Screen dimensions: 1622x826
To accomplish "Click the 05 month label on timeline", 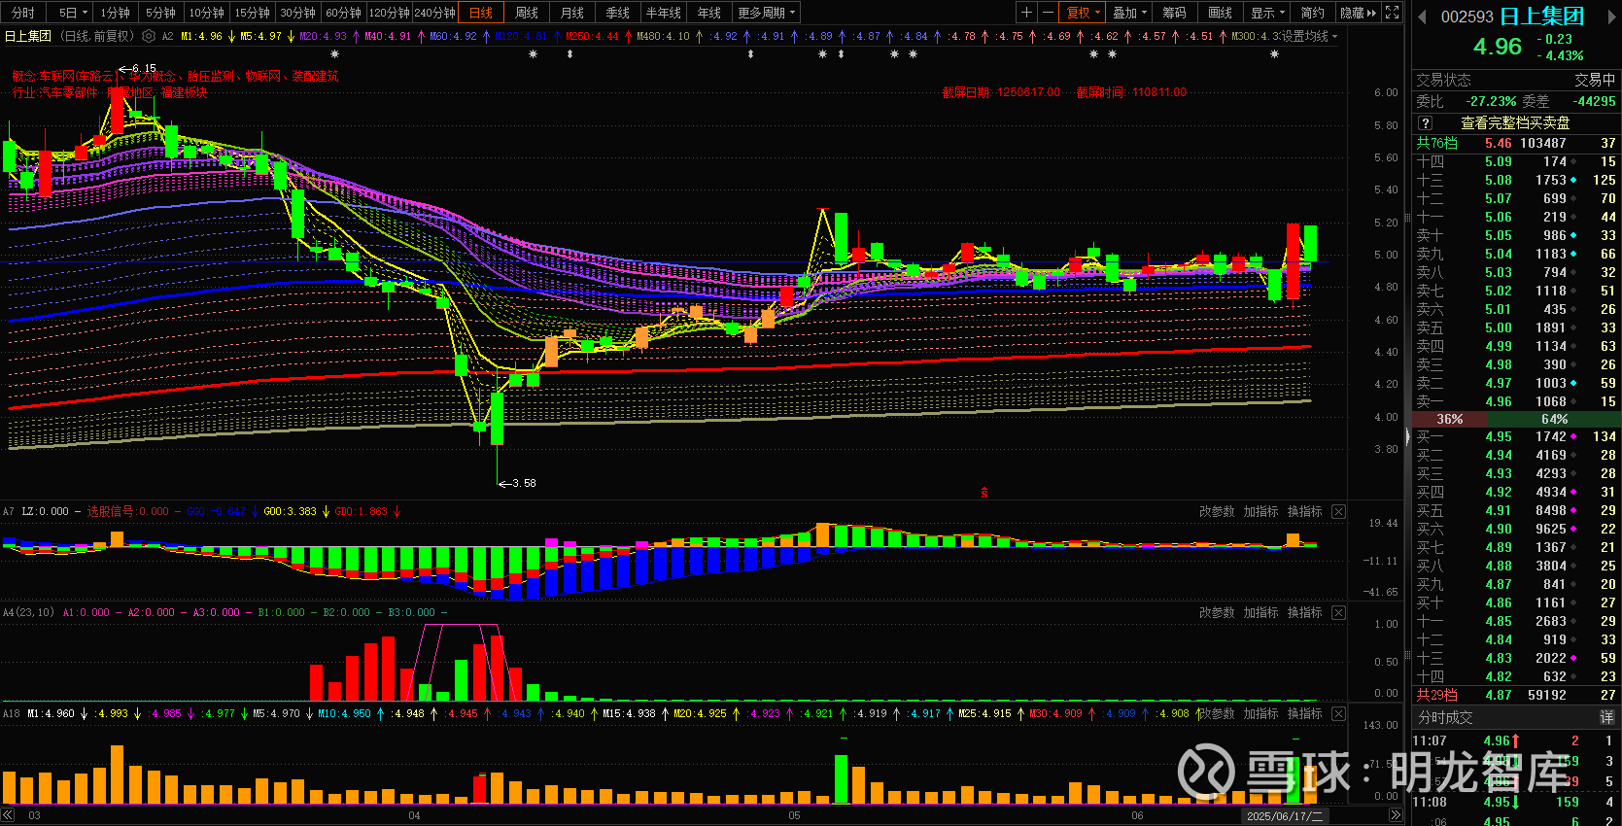I will pos(794,815).
